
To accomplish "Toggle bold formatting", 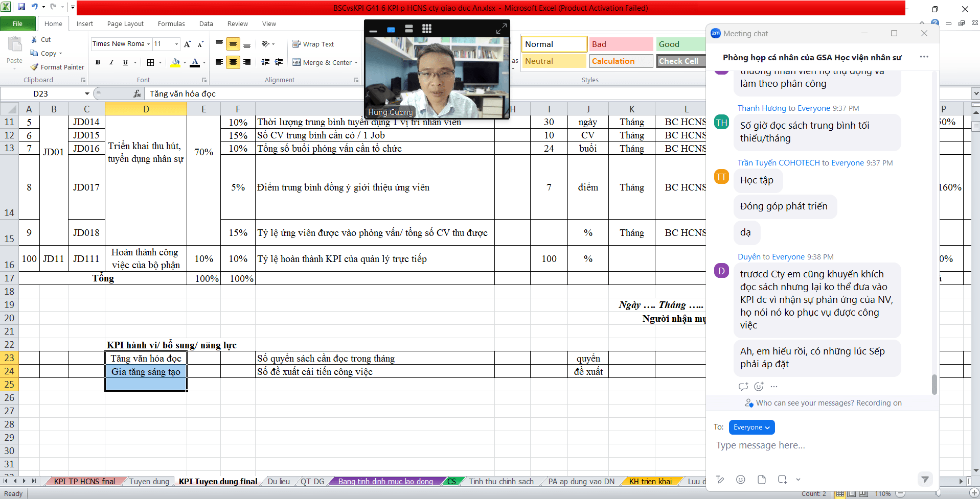I will coord(98,62).
